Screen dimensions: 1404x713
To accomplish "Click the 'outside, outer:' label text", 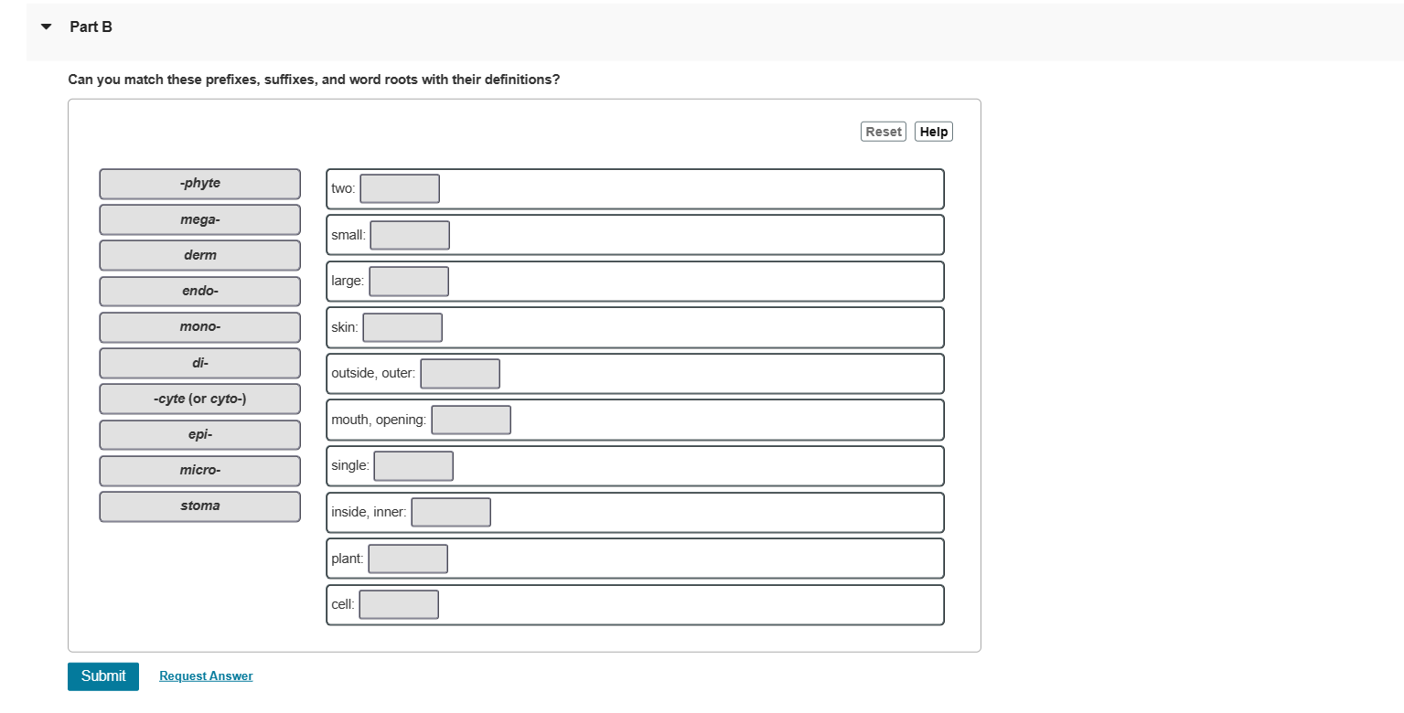I will (x=373, y=373).
